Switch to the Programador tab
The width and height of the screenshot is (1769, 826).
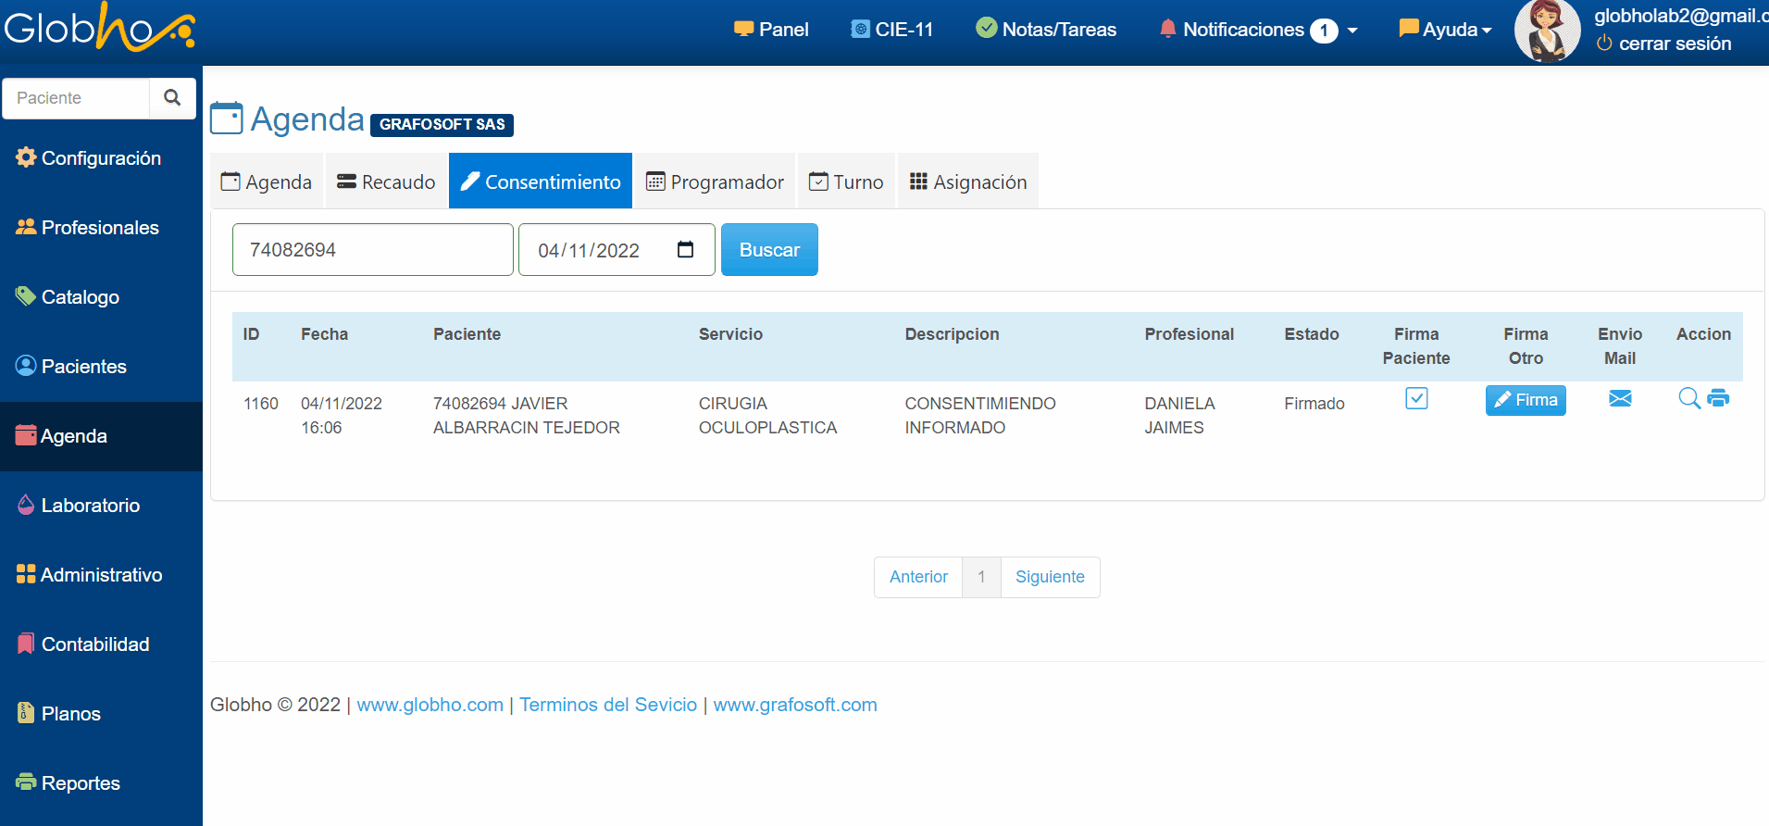click(x=715, y=182)
